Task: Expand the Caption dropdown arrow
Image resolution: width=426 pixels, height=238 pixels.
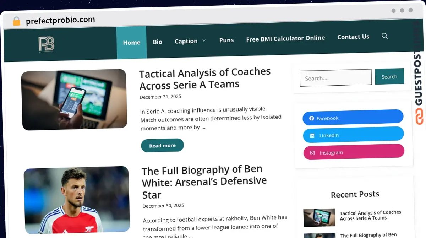Action: pyautogui.click(x=204, y=40)
